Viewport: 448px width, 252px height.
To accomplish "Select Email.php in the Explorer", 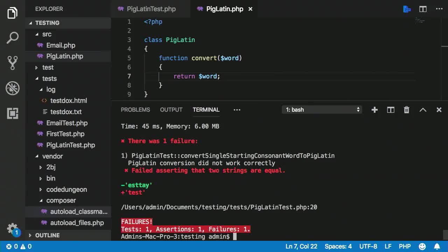I will click(61, 45).
